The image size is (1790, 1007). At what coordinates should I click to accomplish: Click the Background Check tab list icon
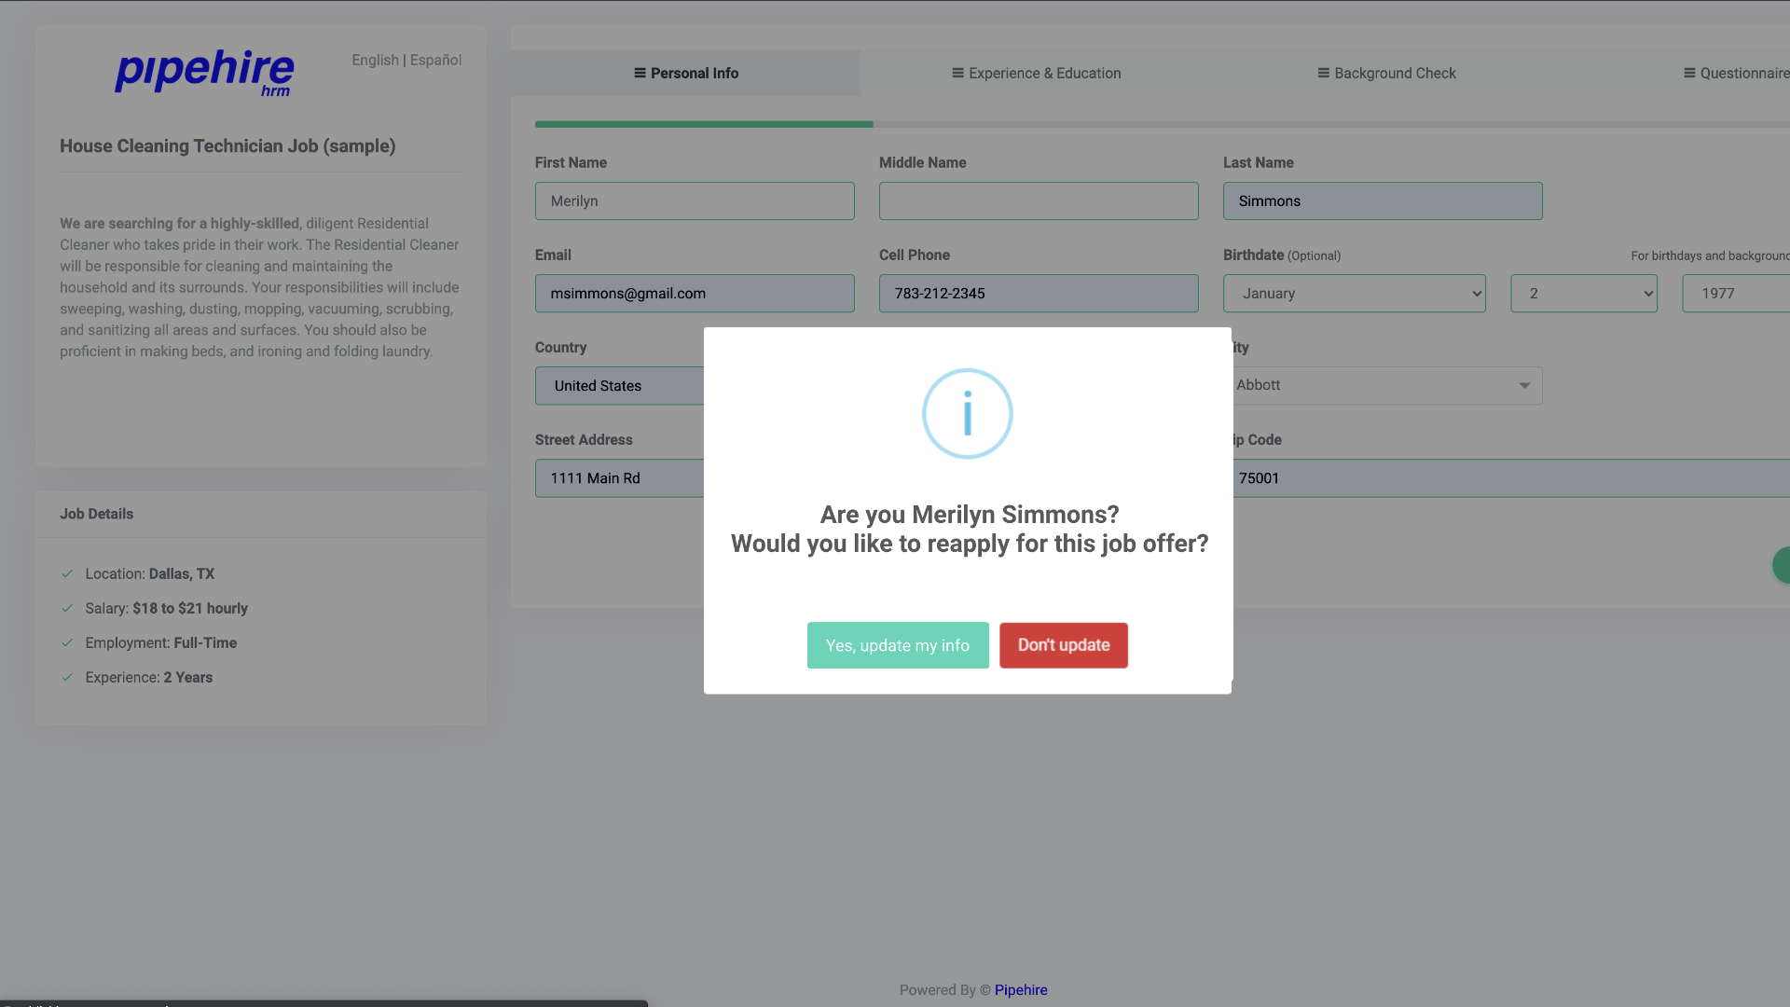click(1323, 73)
